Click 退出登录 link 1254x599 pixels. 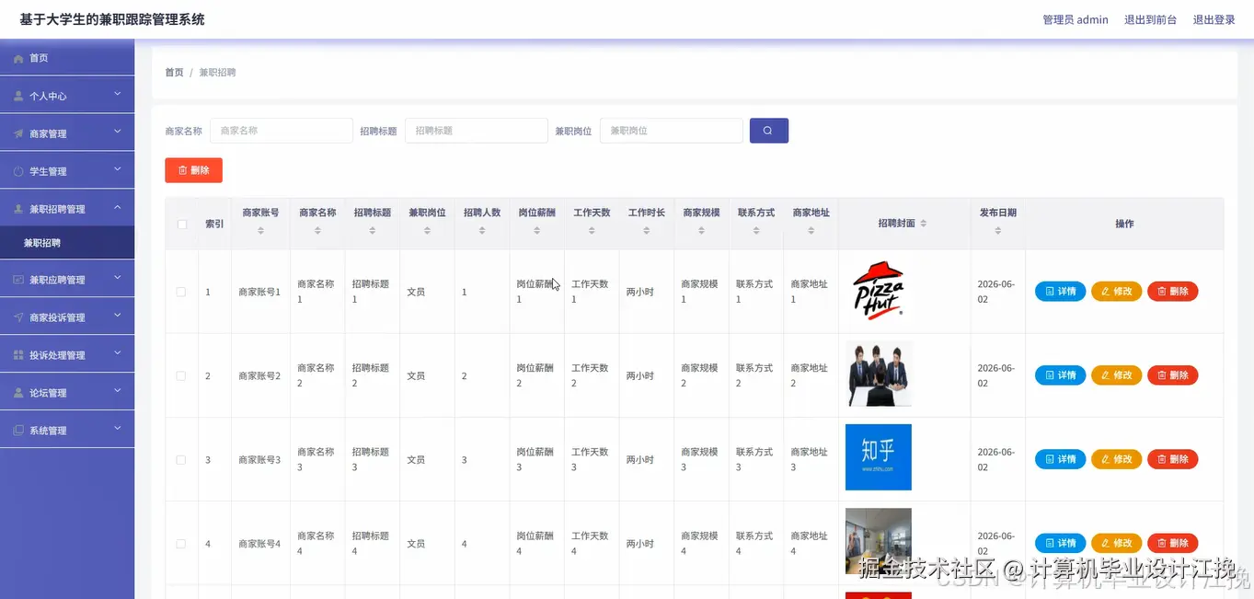[1214, 19]
